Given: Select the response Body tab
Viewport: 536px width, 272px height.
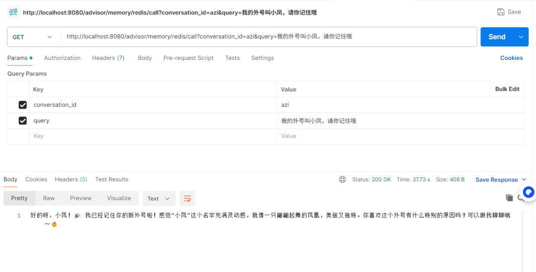Looking at the screenshot, I should [x=10, y=179].
